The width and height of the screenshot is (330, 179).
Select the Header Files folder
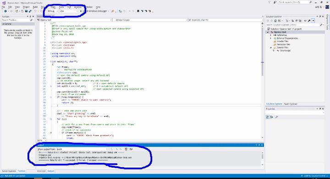point(281,41)
